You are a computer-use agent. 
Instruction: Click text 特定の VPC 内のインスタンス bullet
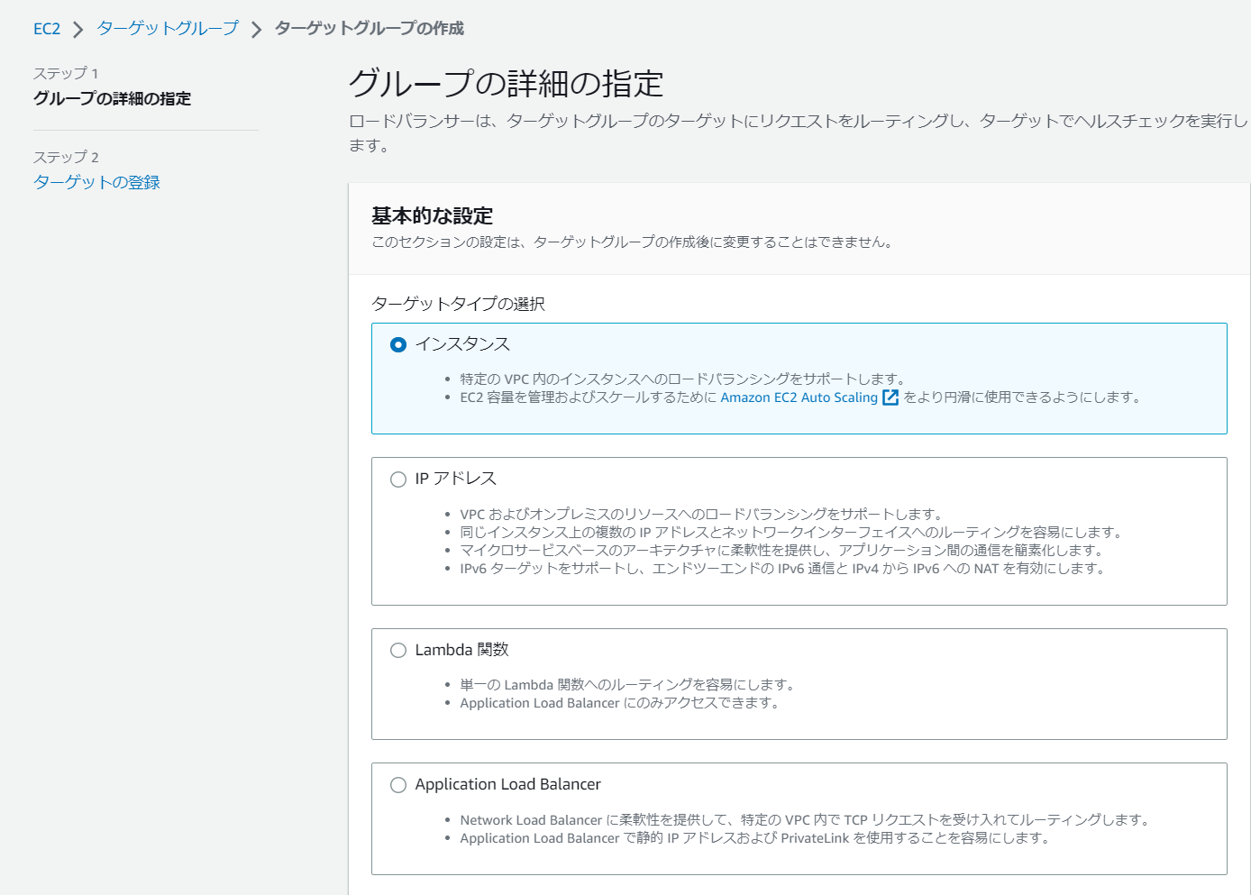click(x=684, y=379)
